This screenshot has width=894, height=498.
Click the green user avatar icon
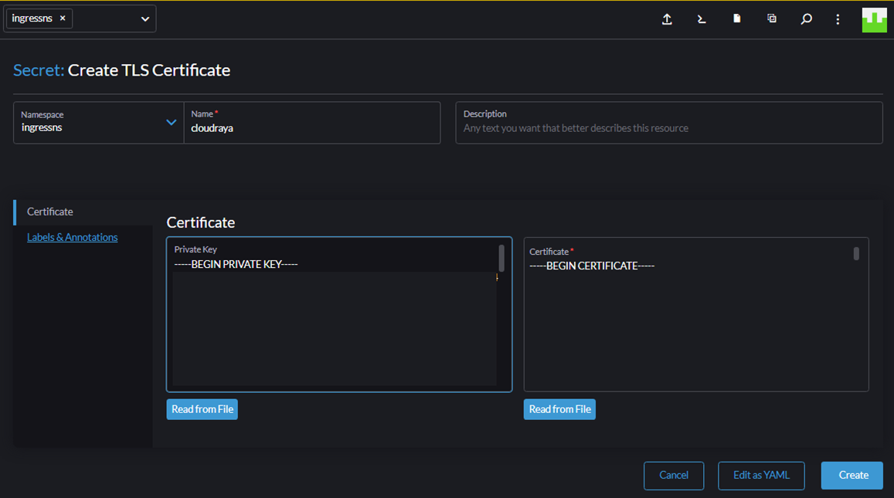click(x=874, y=20)
